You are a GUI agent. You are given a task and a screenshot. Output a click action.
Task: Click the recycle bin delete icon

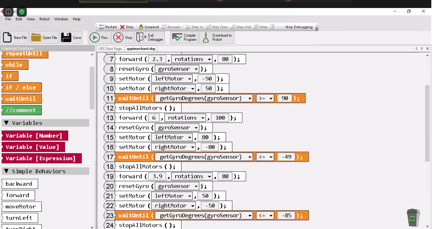(413, 217)
